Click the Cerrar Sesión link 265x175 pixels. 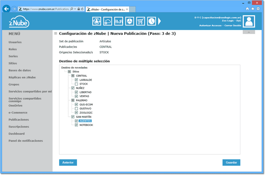233,26
